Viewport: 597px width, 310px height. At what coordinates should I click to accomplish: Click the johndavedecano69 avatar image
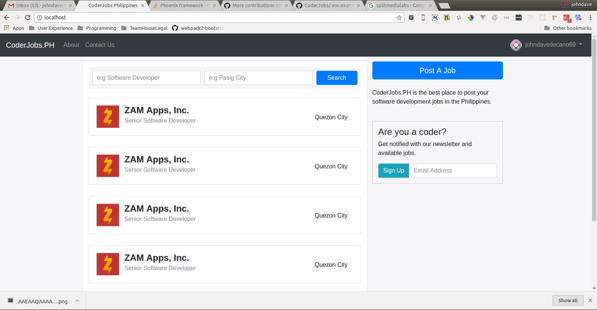516,45
